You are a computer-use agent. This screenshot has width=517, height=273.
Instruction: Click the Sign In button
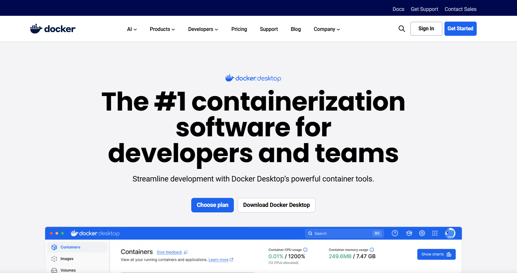tap(426, 29)
